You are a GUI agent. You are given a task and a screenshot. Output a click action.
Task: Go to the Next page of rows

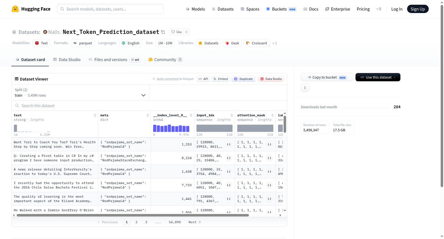tap(195, 222)
